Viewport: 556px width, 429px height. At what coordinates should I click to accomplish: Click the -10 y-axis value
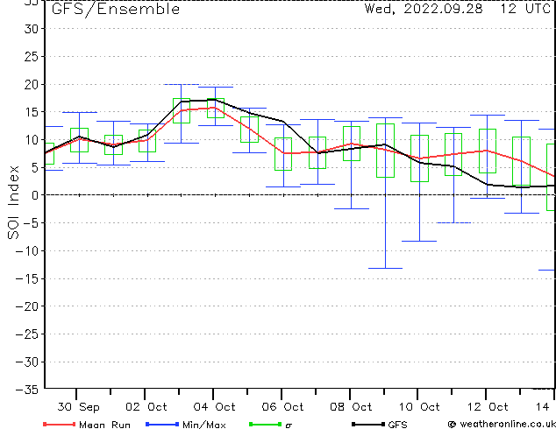click(27, 250)
